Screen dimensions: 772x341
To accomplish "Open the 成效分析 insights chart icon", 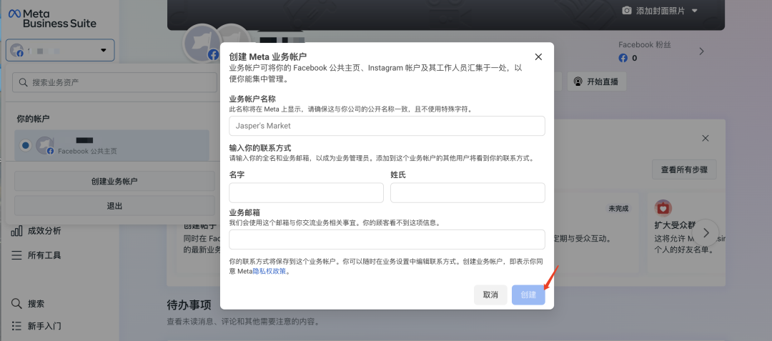I will coord(16,231).
